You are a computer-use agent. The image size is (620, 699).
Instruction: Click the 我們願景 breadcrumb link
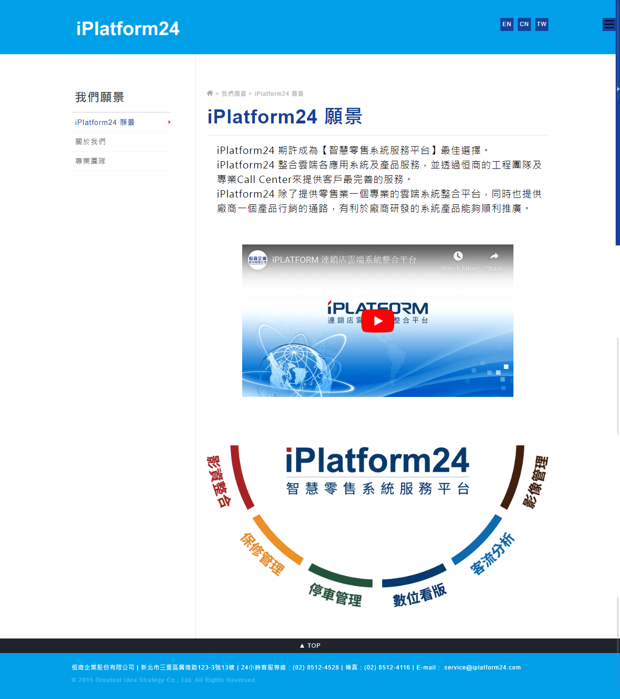[x=234, y=94]
